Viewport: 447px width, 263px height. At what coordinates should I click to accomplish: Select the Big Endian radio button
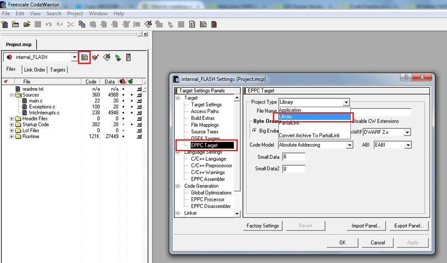(254, 131)
